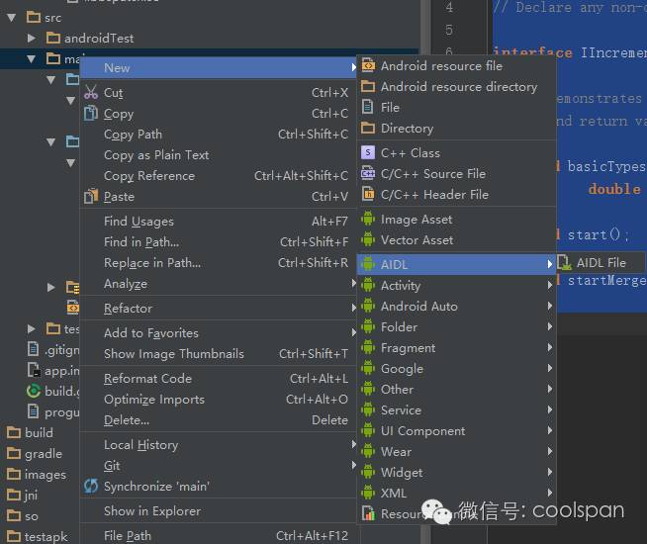
Task: Click the AIDL File icon in submenu
Action: 565,262
